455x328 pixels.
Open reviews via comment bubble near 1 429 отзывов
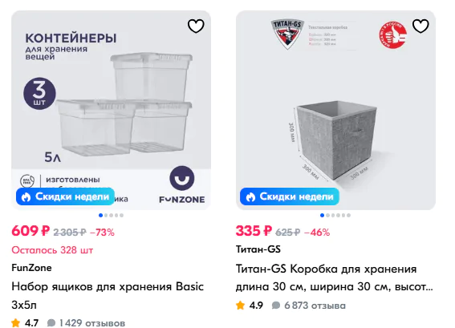51,322
